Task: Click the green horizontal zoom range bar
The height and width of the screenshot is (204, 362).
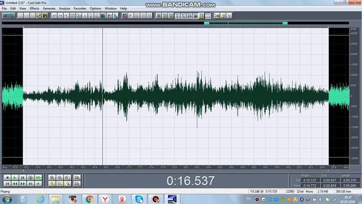Action: click(x=246, y=23)
